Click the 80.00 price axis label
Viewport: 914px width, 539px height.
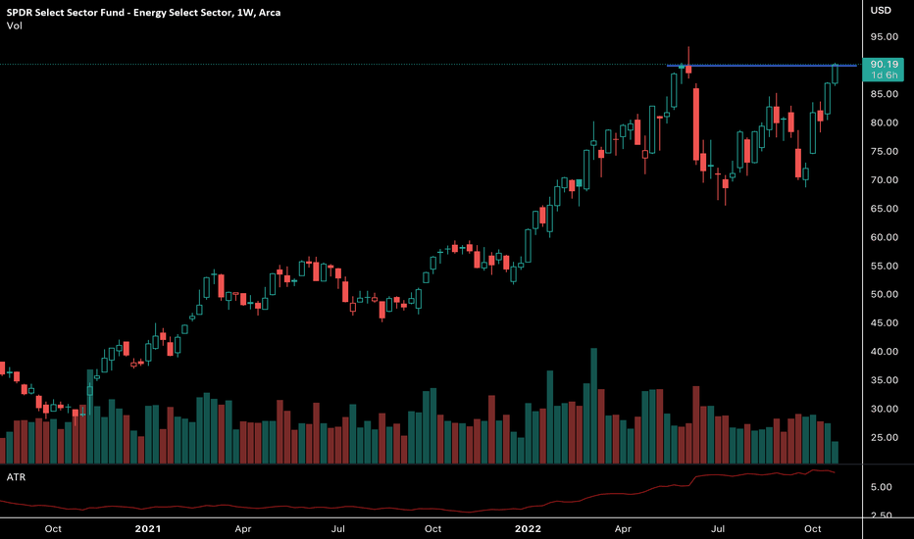pyautogui.click(x=885, y=122)
